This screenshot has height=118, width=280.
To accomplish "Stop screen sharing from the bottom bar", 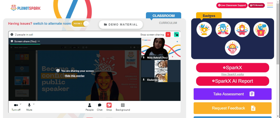I will point(109,107).
